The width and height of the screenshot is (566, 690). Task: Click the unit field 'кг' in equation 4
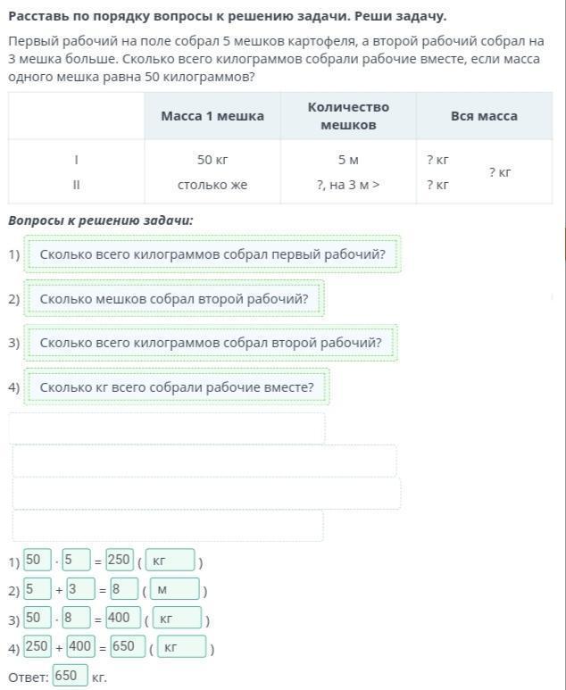tap(181, 646)
